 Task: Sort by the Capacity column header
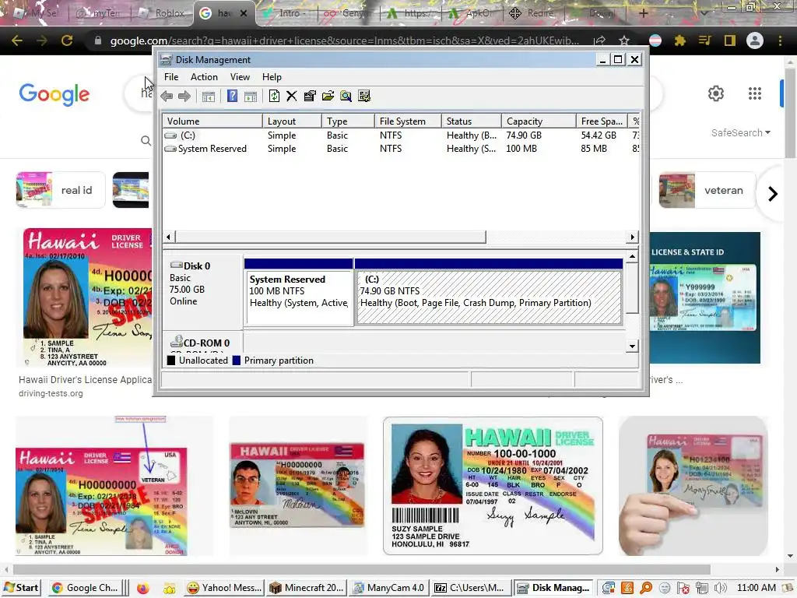[x=539, y=121]
